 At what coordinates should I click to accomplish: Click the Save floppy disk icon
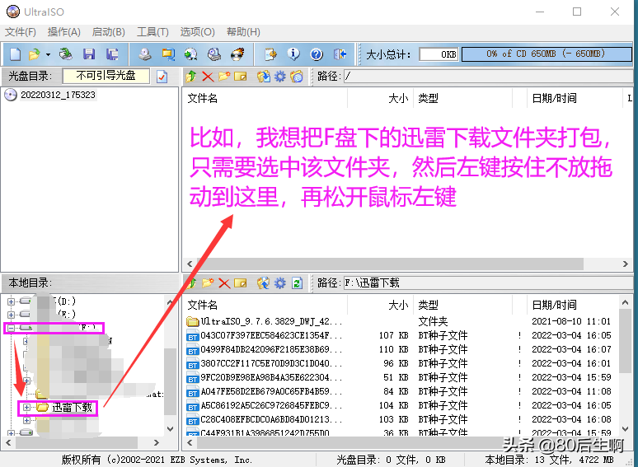coord(89,54)
